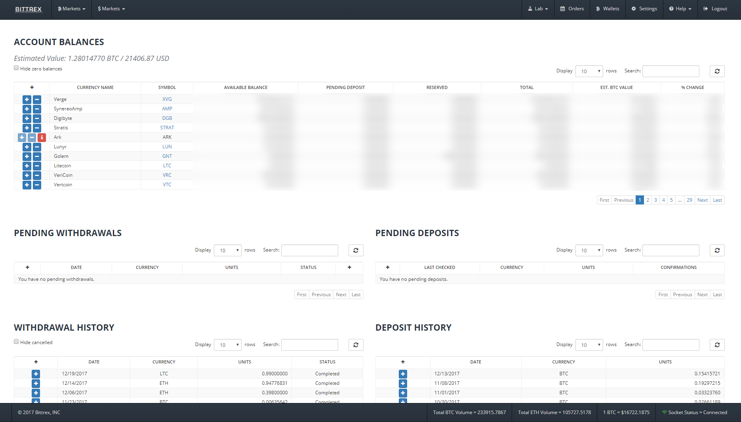Click Next in Account Balances pagination
Viewport: 741px width, 422px height.
point(703,200)
